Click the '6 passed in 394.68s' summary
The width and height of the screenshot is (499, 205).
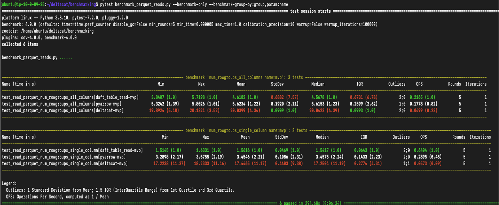click(310, 203)
